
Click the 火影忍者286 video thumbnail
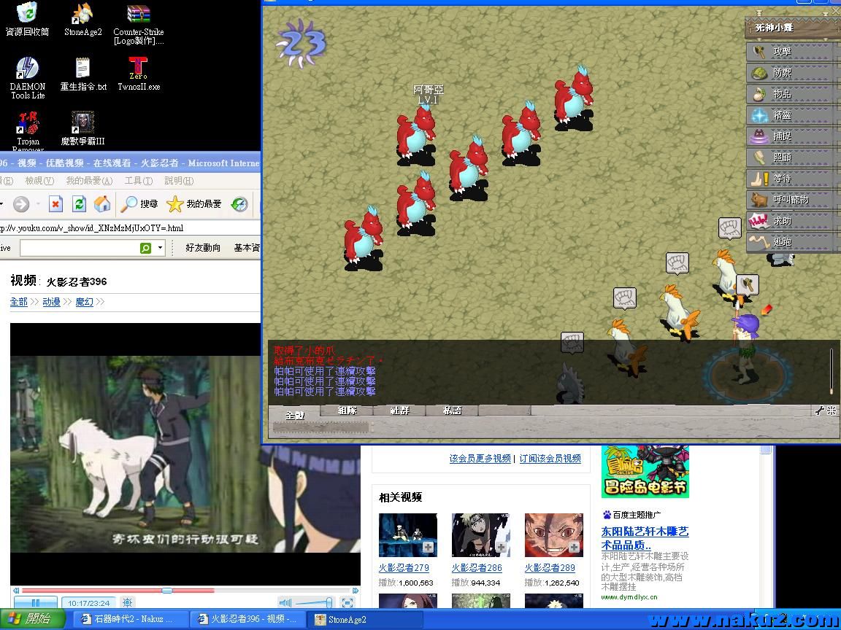(481, 535)
